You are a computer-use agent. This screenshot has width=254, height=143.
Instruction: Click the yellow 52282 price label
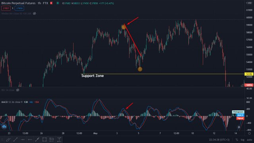click(249, 74)
